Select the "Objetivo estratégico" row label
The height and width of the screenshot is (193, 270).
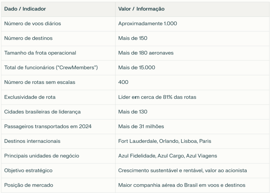[28, 171]
